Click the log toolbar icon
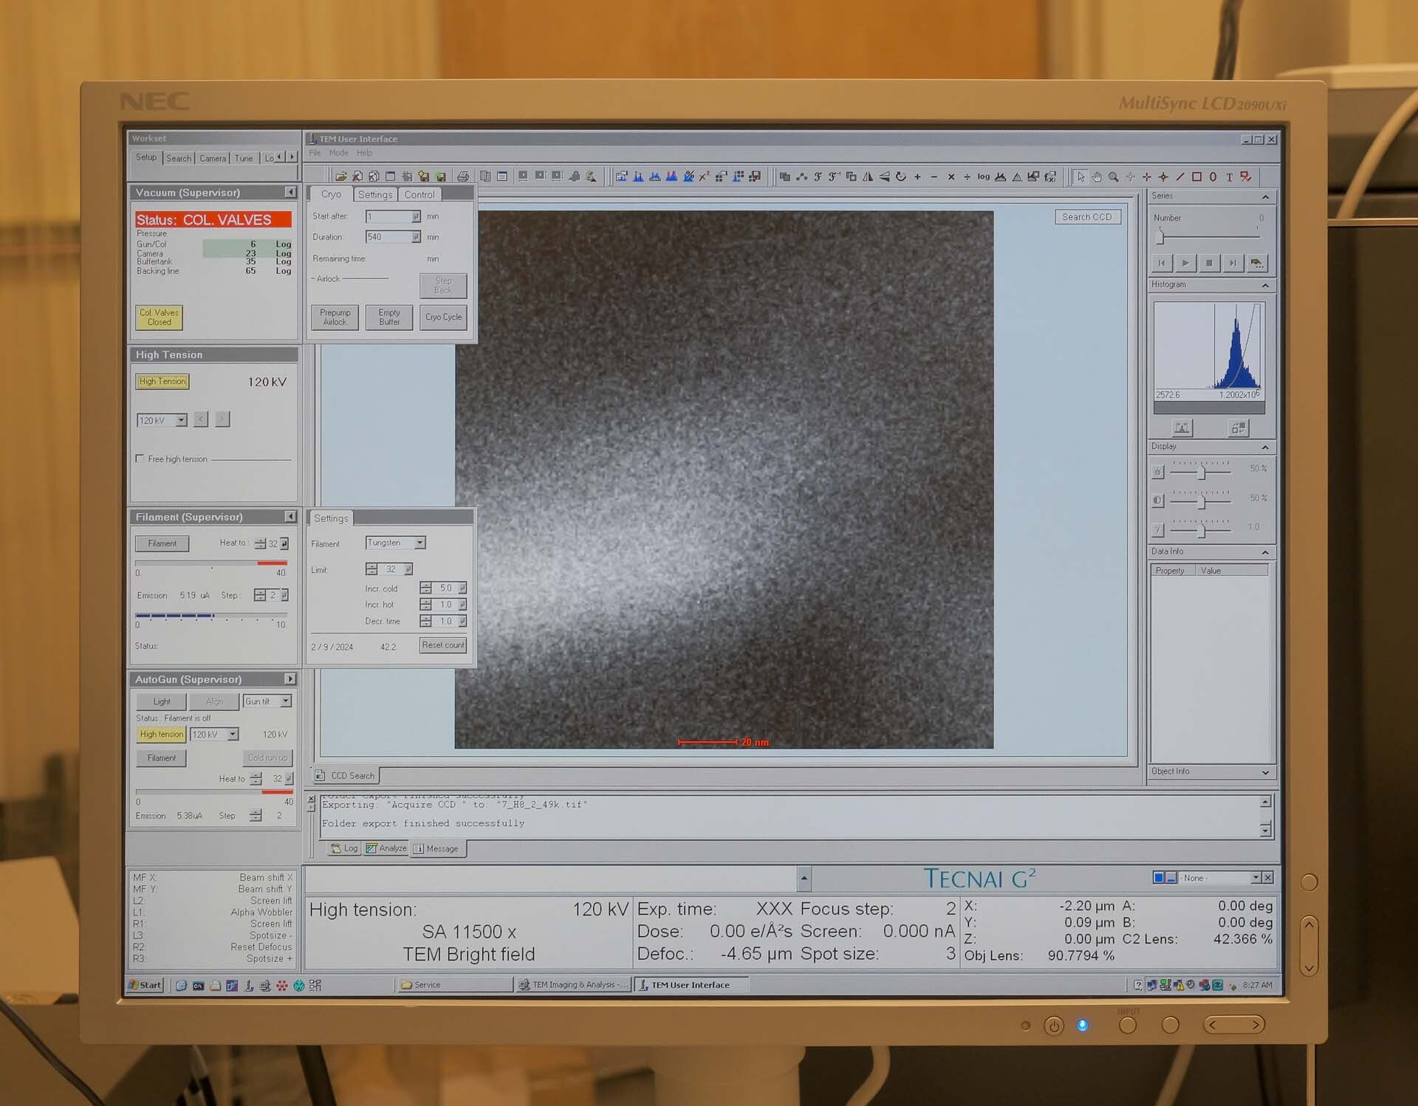This screenshot has height=1106, width=1418. point(984,176)
